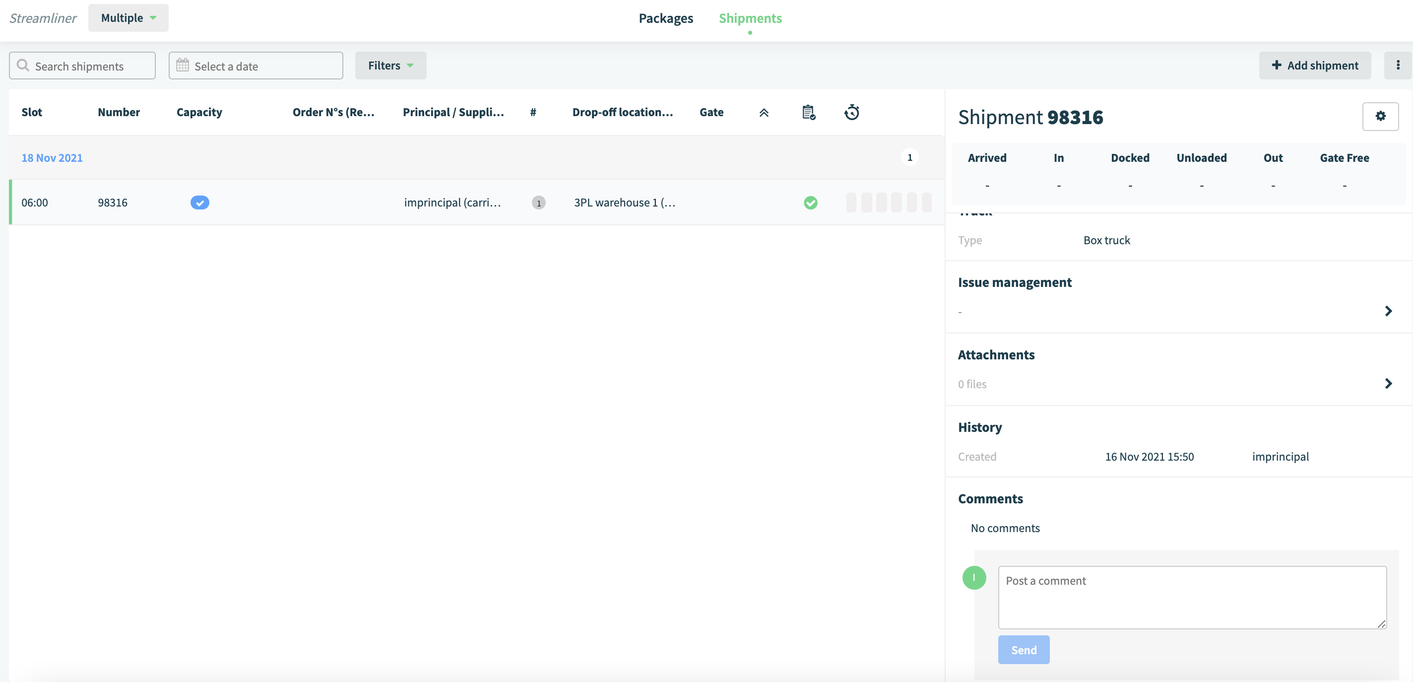Click the calendar icon in date field
Image resolution: width=1413 pixels, height=682 pixels.
click(x=182, y=66)
